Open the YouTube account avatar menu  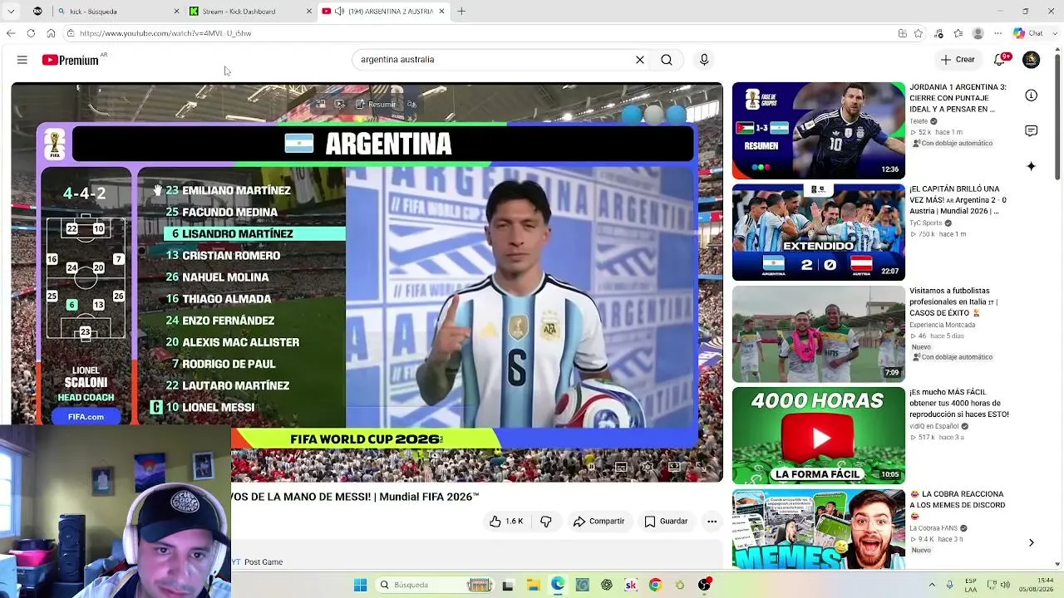1031,60
